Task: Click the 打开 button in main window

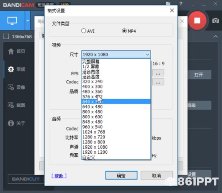Action: 199,74
